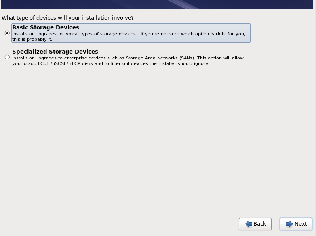Click the "What type of devices" question text
This screenshot has width=316, height=236.
tap(68, 18)
